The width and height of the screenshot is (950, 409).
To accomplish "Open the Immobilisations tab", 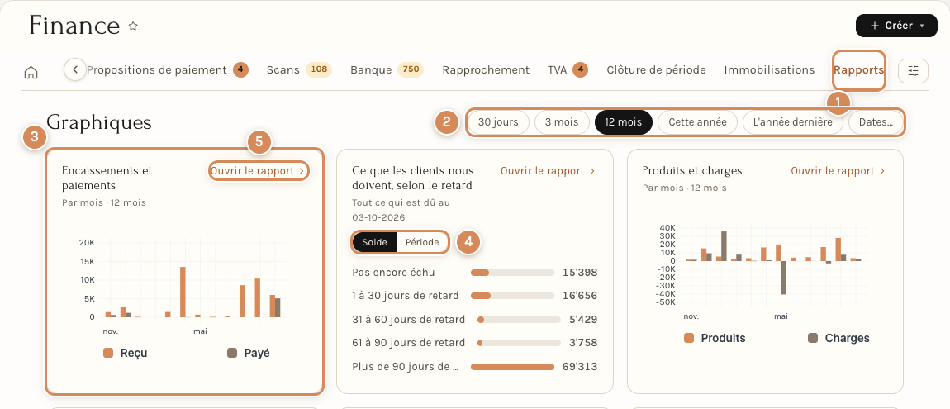I will tap(769, 69).
